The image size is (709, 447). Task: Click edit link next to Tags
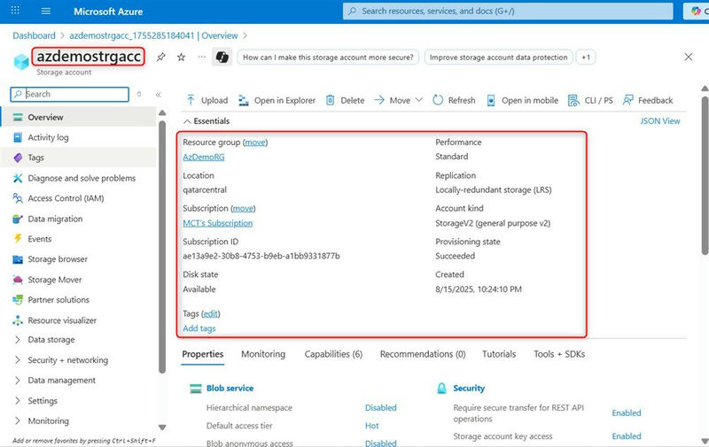tap(211, 313)
